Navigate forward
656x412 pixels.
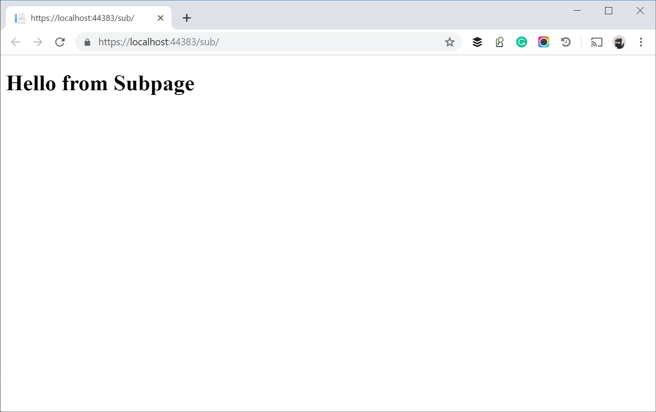click(x=37, y=42)
